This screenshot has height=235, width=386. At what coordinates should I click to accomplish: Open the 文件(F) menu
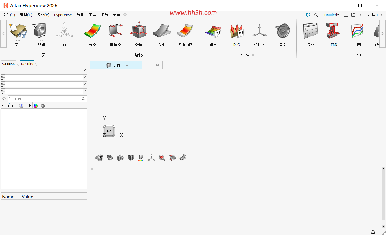(9, 15)
